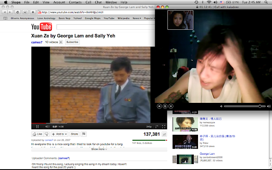Open the 男儿当自强 related video link
Image resolution: width=272 pixels, height=170 pixels.
[217, 138]
